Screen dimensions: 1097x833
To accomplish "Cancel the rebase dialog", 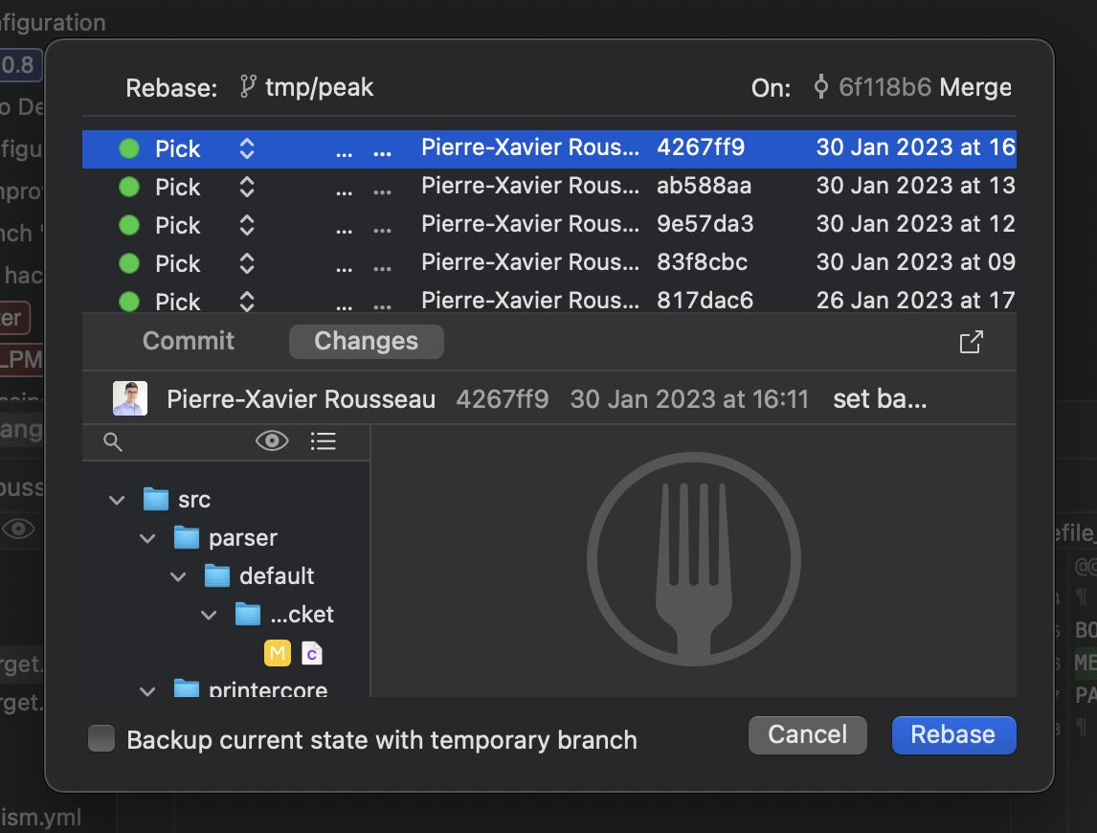I will [807, 734].
